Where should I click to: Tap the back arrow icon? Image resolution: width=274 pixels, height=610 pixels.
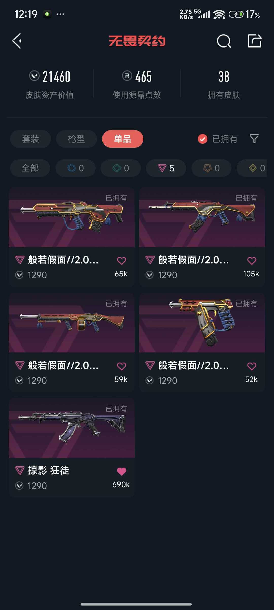(17, 41)
